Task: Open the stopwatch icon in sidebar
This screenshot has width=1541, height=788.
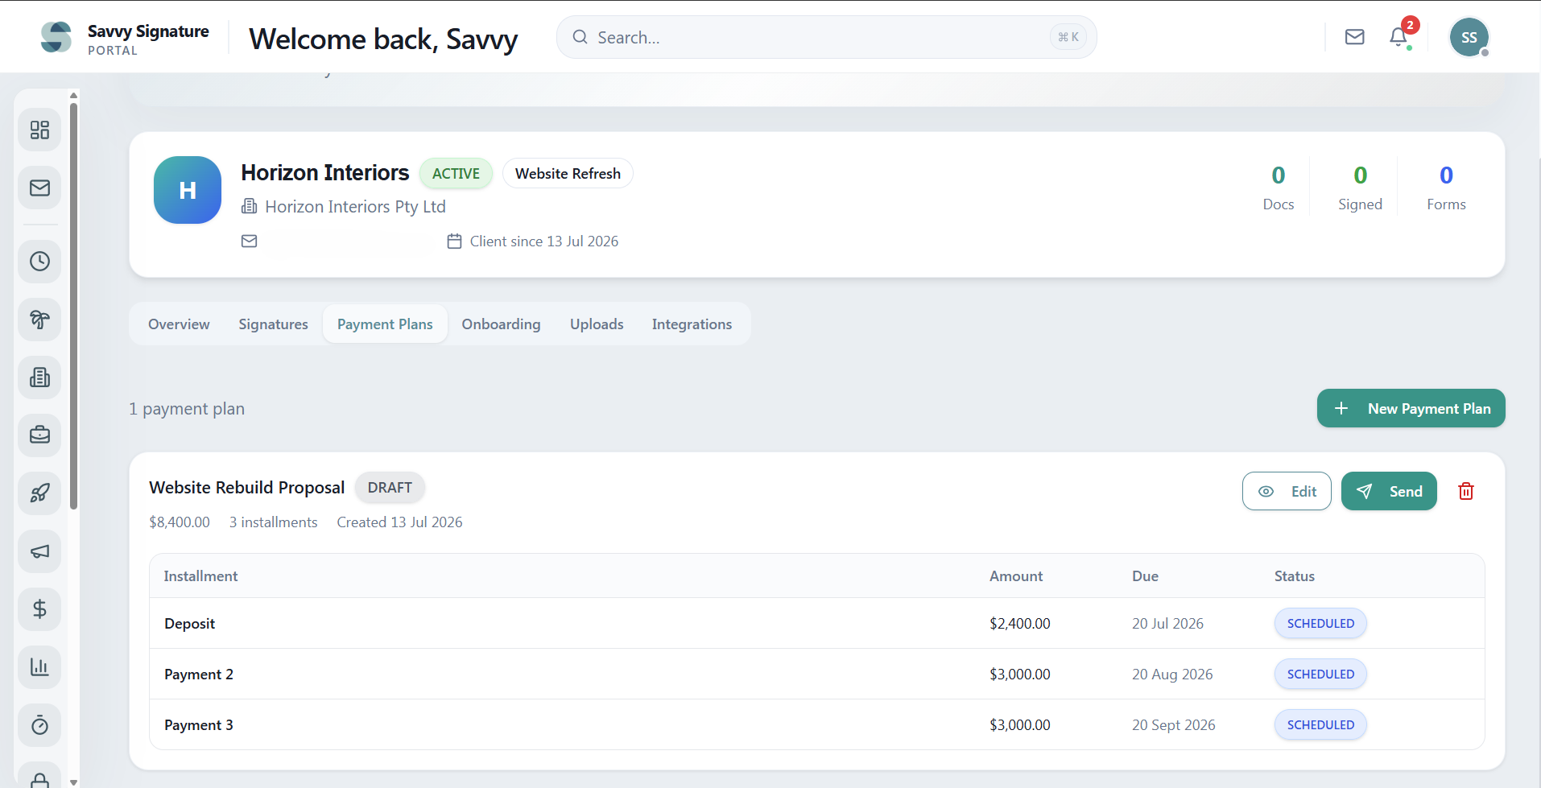Action: (39, 725)
